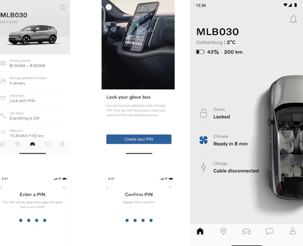Open the profile tab in the large bottom bar

point(292,231)
